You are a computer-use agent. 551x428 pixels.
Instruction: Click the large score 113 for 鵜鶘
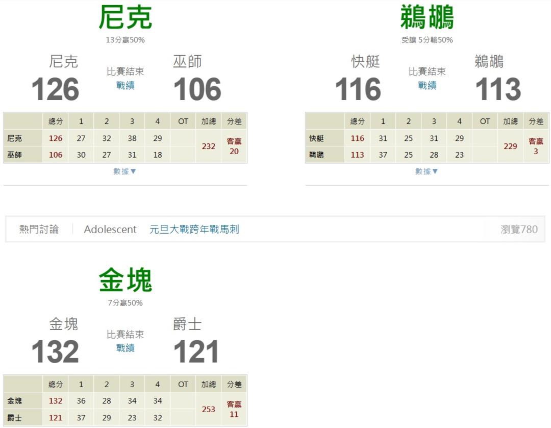tap(498, 89)
